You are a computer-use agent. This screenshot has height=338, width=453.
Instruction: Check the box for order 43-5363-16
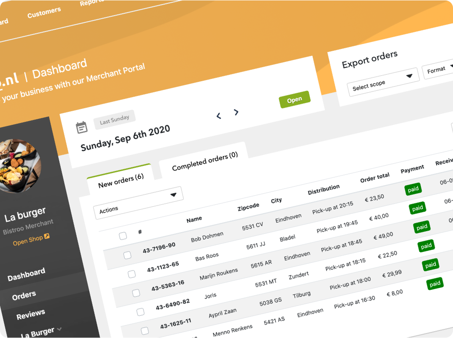pyautogui.click(x=136, y=293)
